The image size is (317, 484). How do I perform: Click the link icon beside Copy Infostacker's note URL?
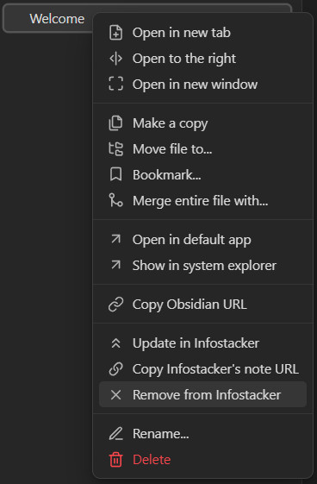point(115,369)
